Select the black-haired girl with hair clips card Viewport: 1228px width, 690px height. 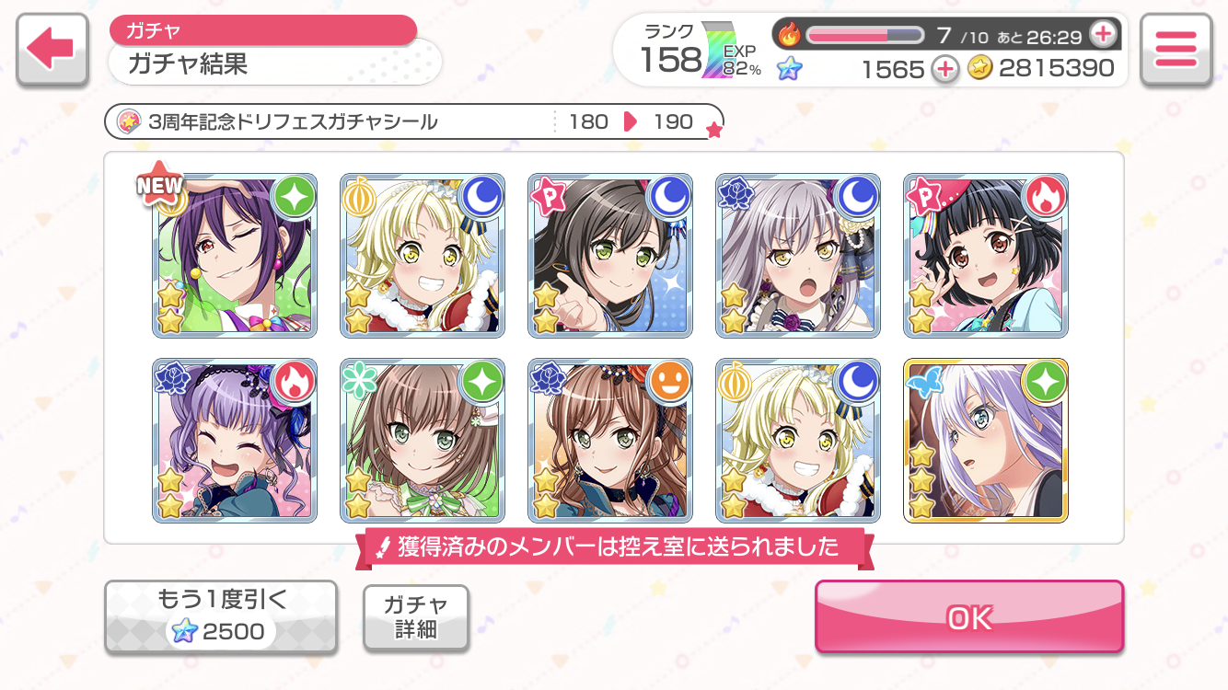point(986,255)
